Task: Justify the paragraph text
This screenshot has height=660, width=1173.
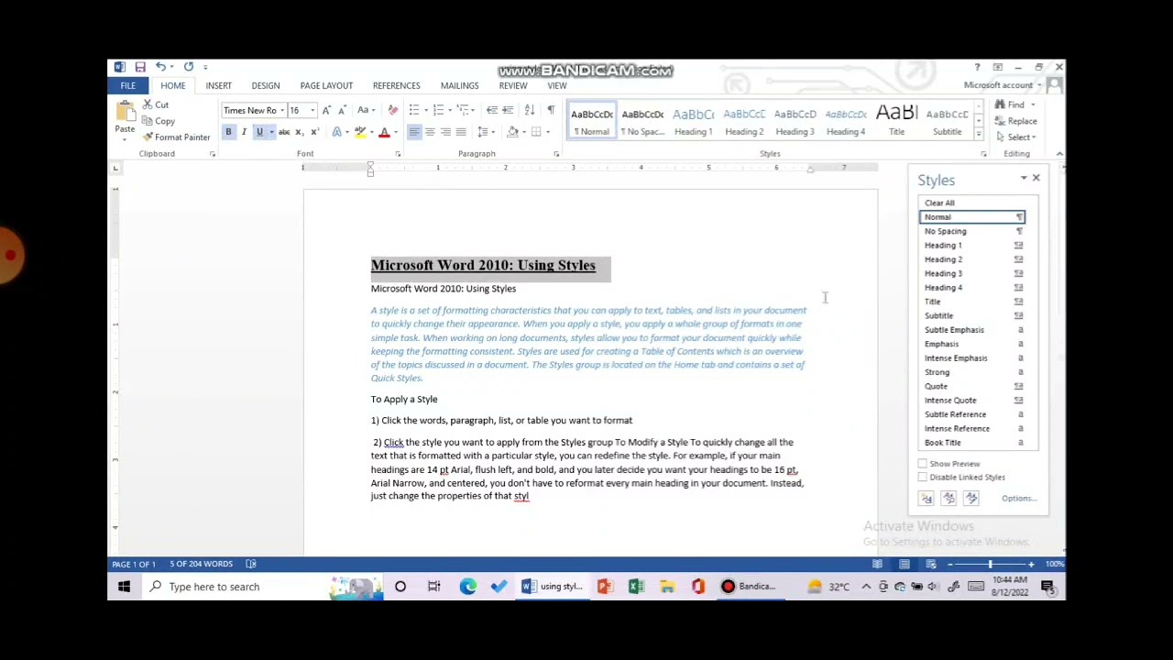Action: pos(461,132)
